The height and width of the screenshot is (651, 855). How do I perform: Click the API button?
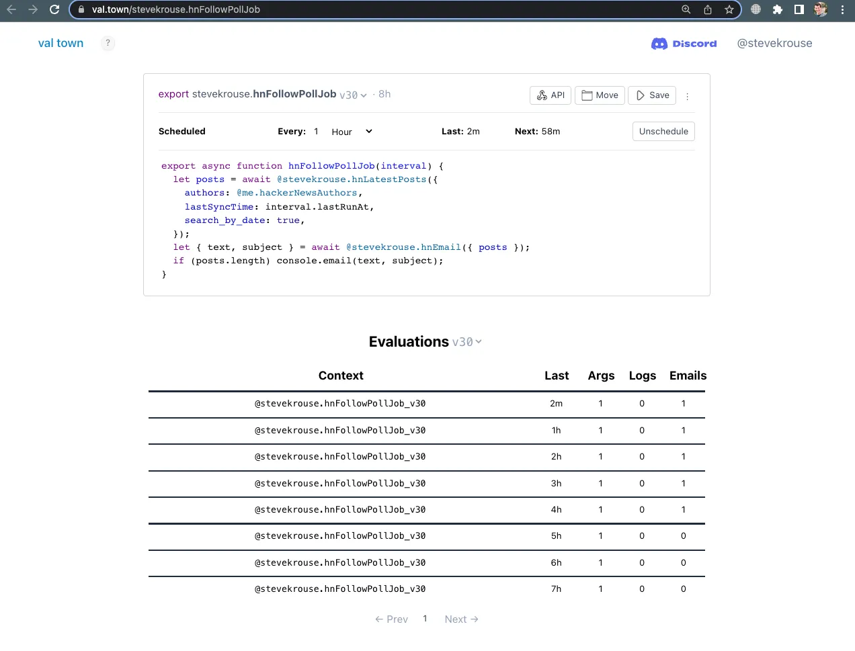551,95
